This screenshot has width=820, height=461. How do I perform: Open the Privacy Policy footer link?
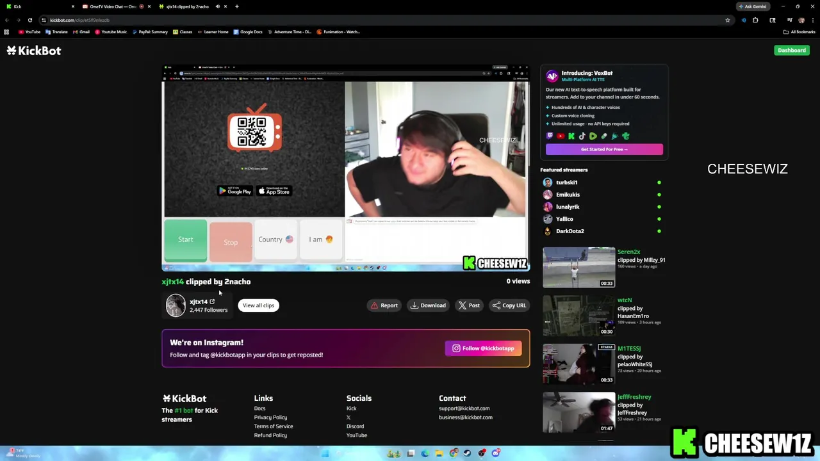270,417
